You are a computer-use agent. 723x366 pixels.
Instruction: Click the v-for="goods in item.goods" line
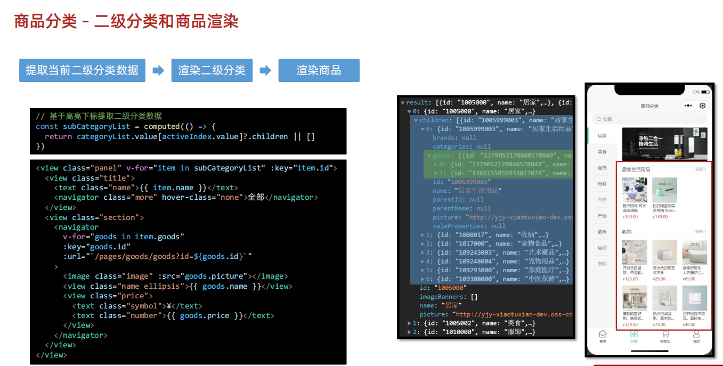pos(124,237)
